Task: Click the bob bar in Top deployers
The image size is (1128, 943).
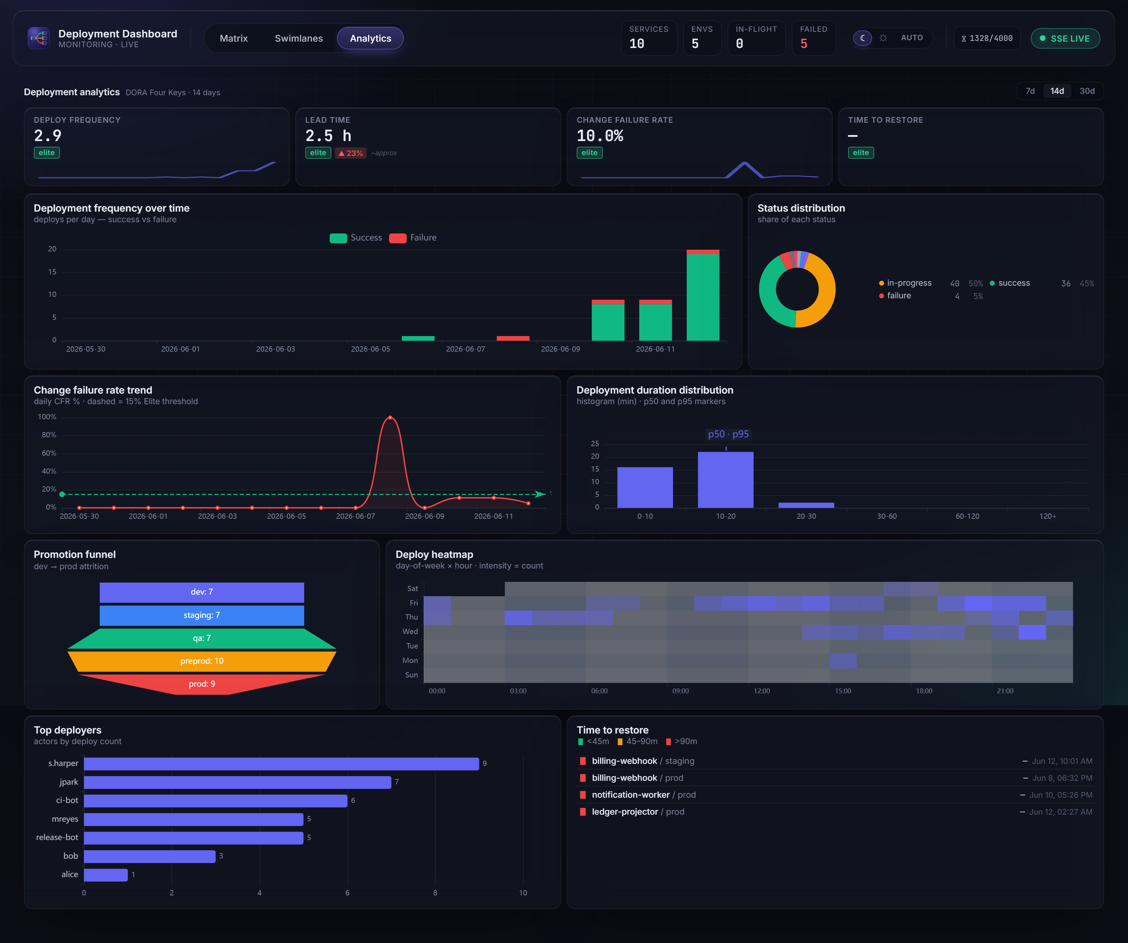Action: pyautogui.click(x=149, y=857)
